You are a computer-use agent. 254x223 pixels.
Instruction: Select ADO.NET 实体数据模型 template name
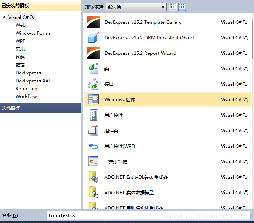tap(129, 193)
